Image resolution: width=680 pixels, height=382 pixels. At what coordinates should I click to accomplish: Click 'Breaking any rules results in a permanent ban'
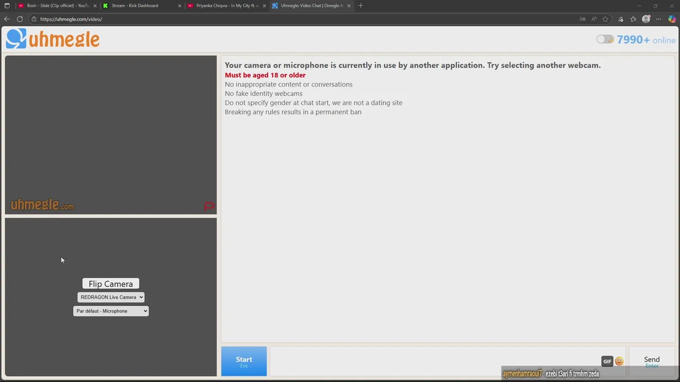pos(293,112)
